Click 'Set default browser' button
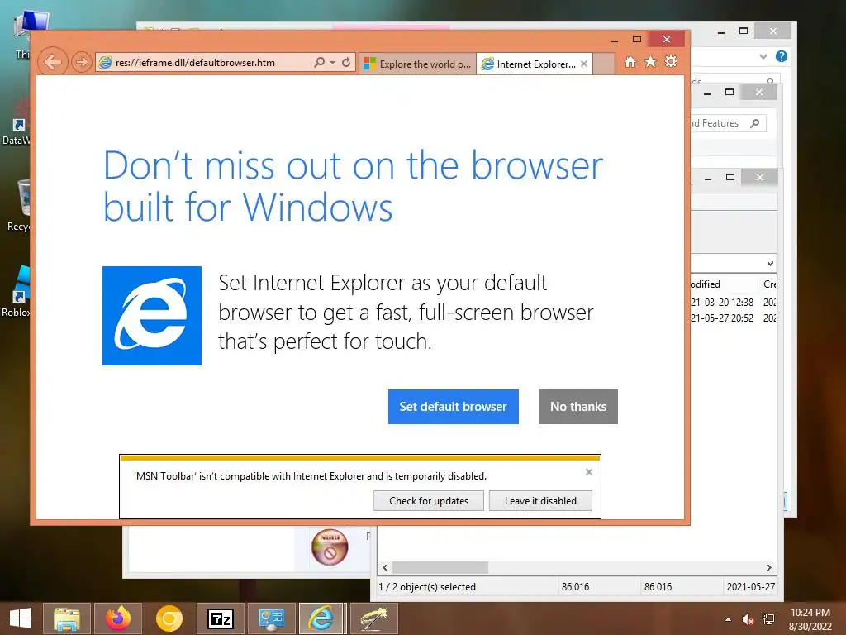This screenshot has width=846, height=635. (x=454, y=407)
